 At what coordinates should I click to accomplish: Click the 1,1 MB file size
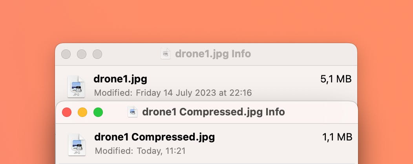pyautogui.click(x=337, y=137)
